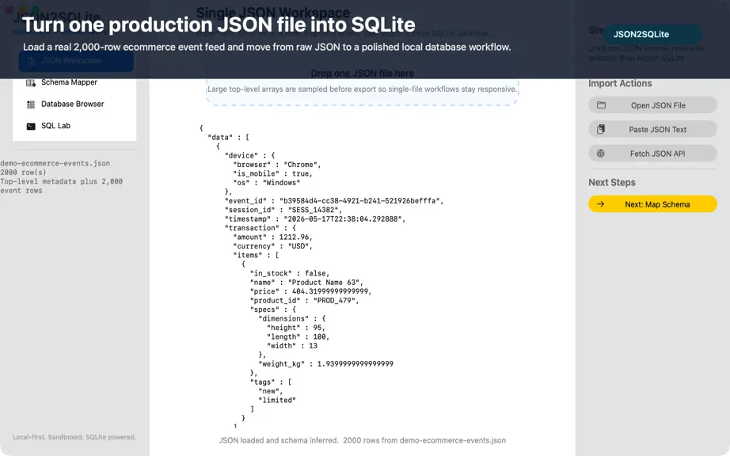The height and width of the screenshot is (456, 730).
Task: Click the "length" : 100 line
Action: [x=298, y=337]
